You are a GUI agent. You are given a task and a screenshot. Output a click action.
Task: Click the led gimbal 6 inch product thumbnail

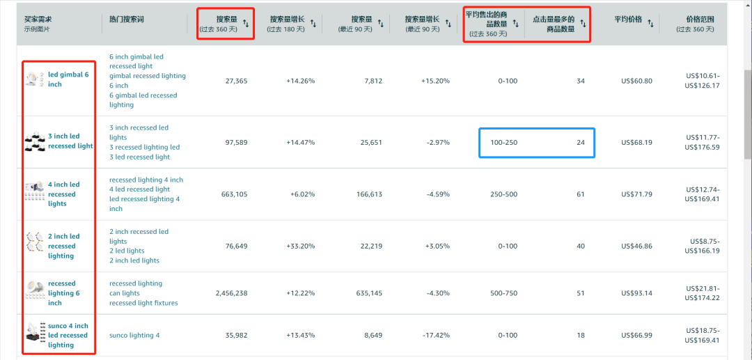tap(33, 79)
